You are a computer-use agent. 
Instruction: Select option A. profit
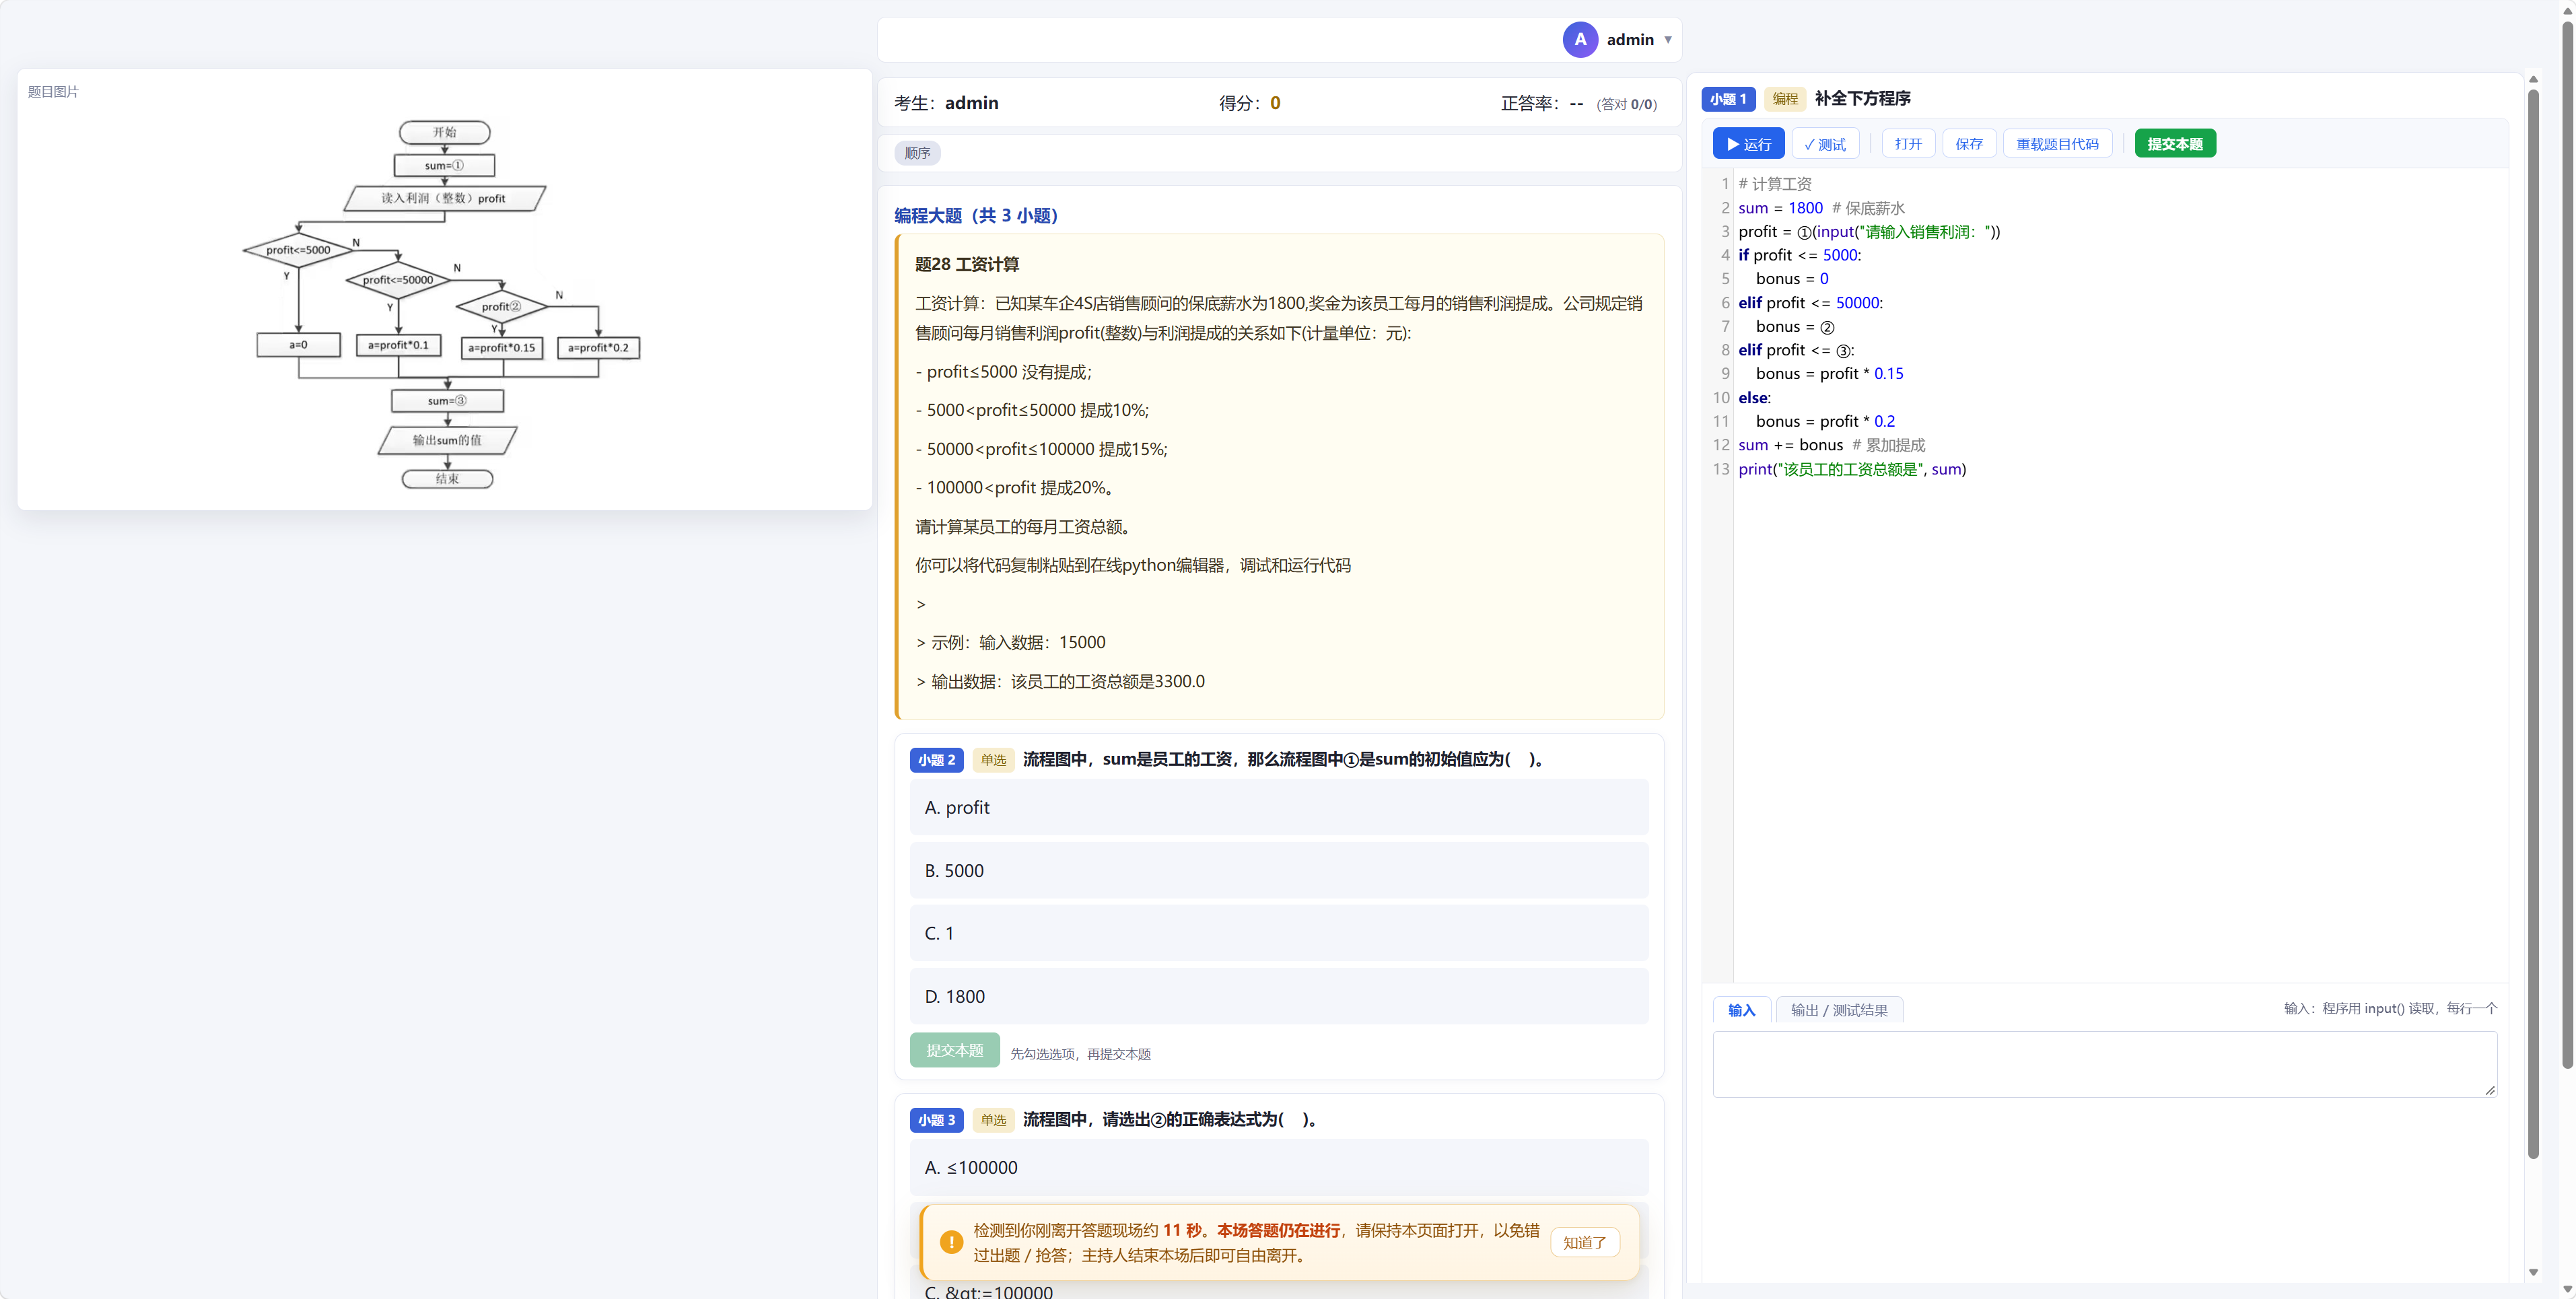[x=1279, y=807]
